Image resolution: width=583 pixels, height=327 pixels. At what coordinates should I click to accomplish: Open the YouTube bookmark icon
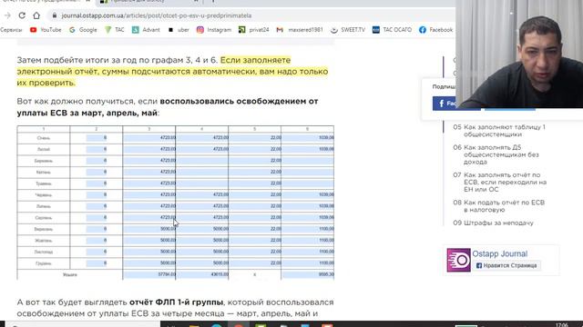pos(34,30)
